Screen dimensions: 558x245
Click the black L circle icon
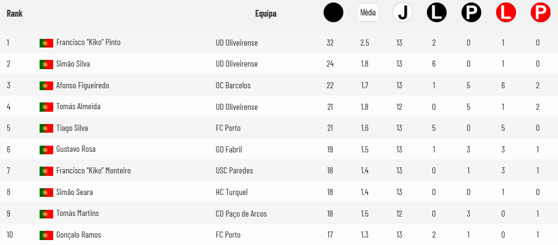coord(437,13)
